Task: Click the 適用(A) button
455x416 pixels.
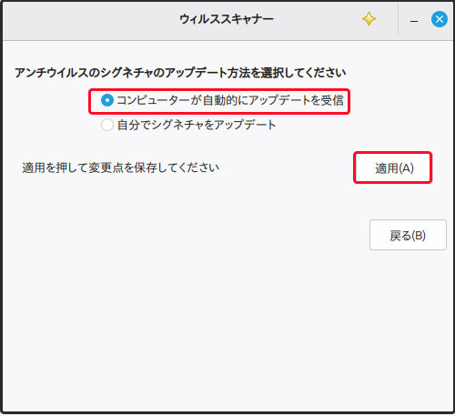Action: click(x=392, y=167)
